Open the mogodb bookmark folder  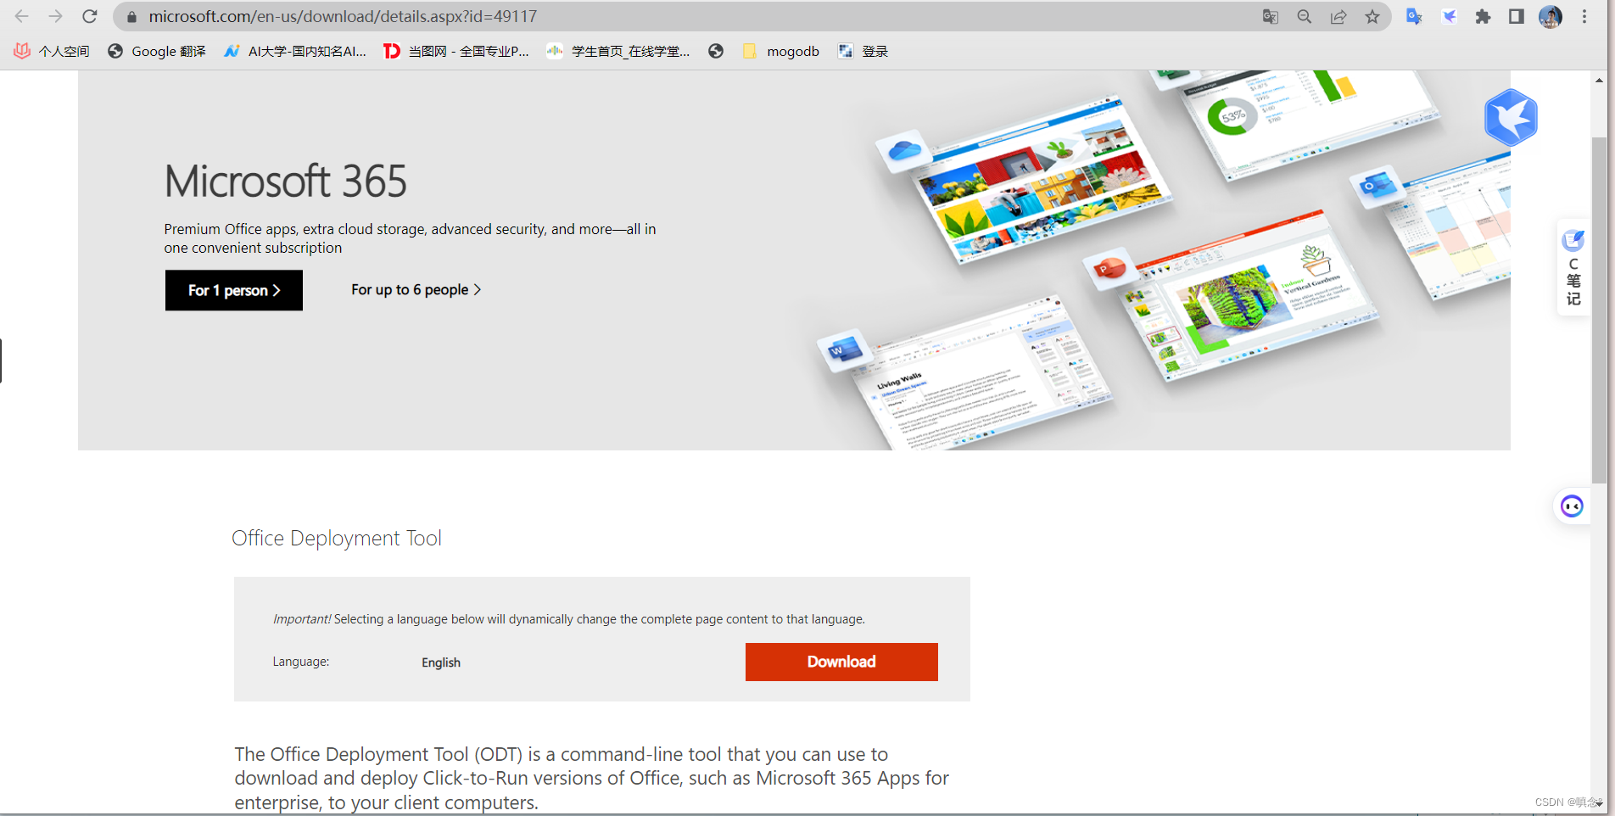click(781, 51)
